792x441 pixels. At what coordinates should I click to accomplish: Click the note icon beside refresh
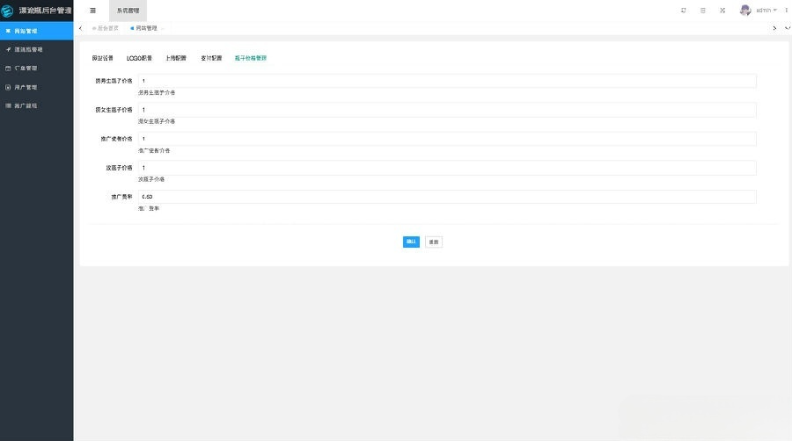point(702,11)
